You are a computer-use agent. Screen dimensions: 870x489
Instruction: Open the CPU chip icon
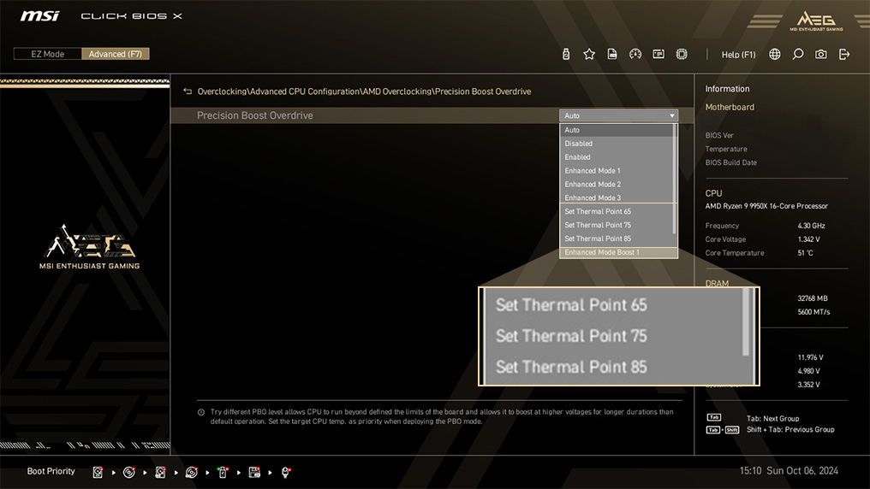(x=682, y=54)
